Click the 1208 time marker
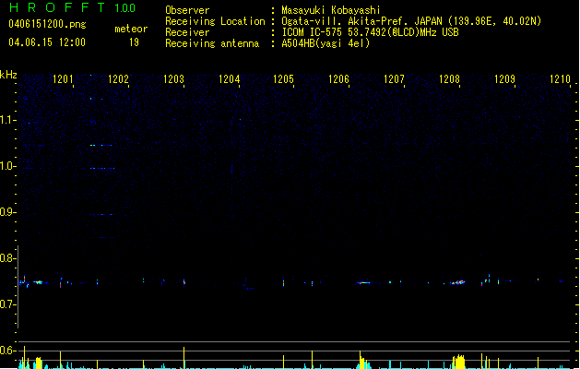Screen dimensions: 580x369 pos(449,79)
